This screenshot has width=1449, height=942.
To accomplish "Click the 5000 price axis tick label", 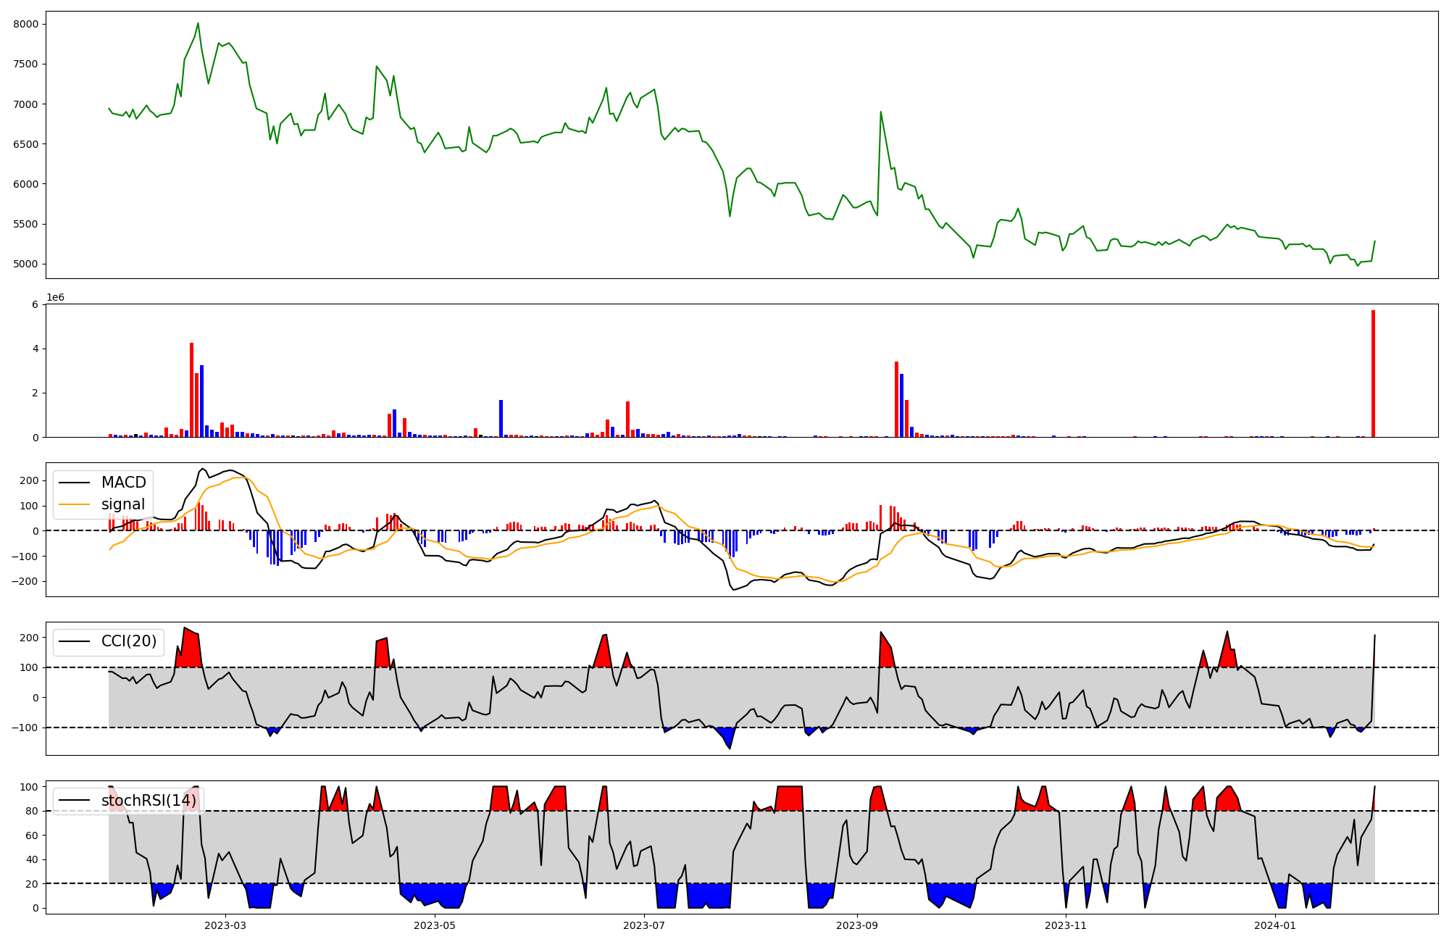I will (x=25, y=264).
